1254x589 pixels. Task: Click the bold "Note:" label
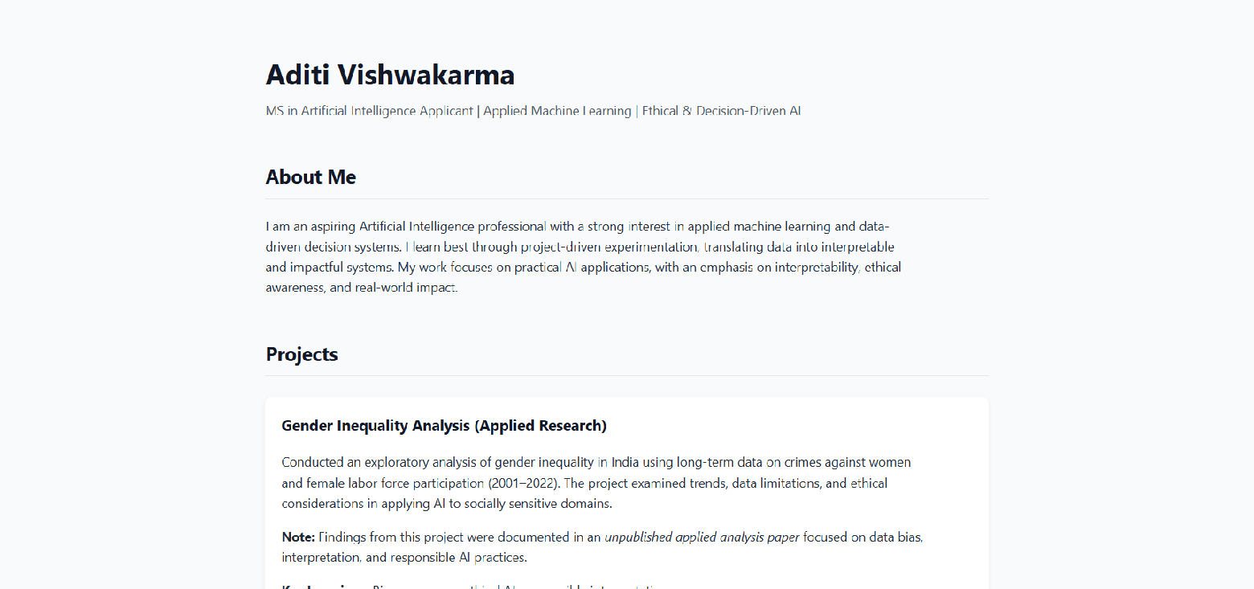coord(298,536)
